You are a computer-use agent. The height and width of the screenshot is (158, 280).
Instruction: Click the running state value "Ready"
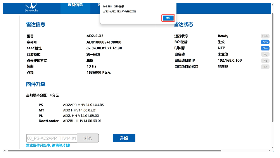click(x=223, y=36)
